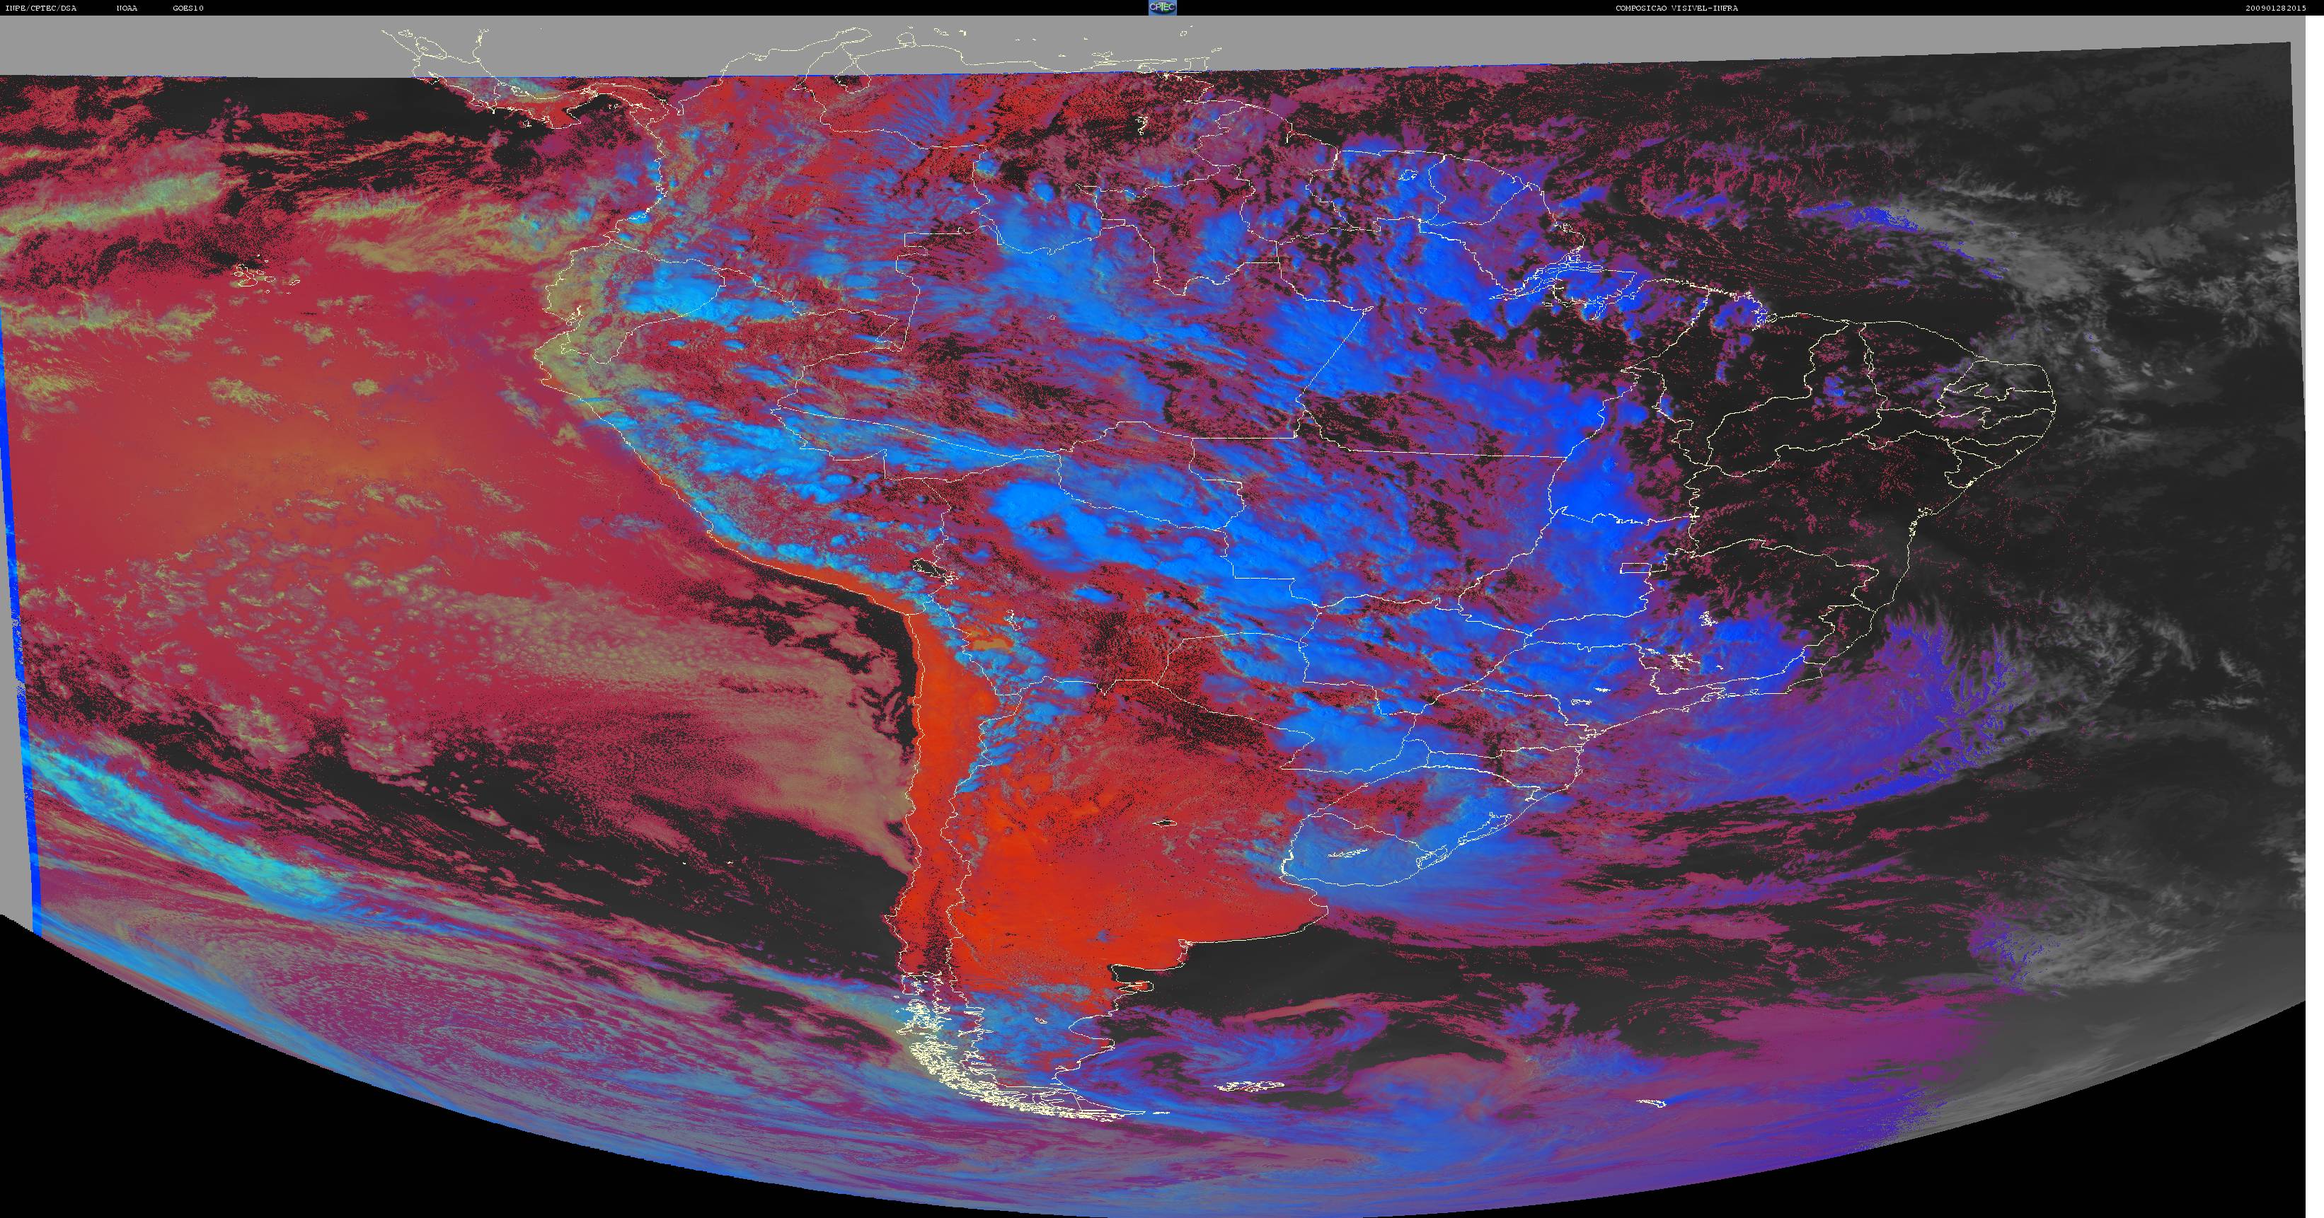Click the GOES10 satellite label

coord(188,8)
